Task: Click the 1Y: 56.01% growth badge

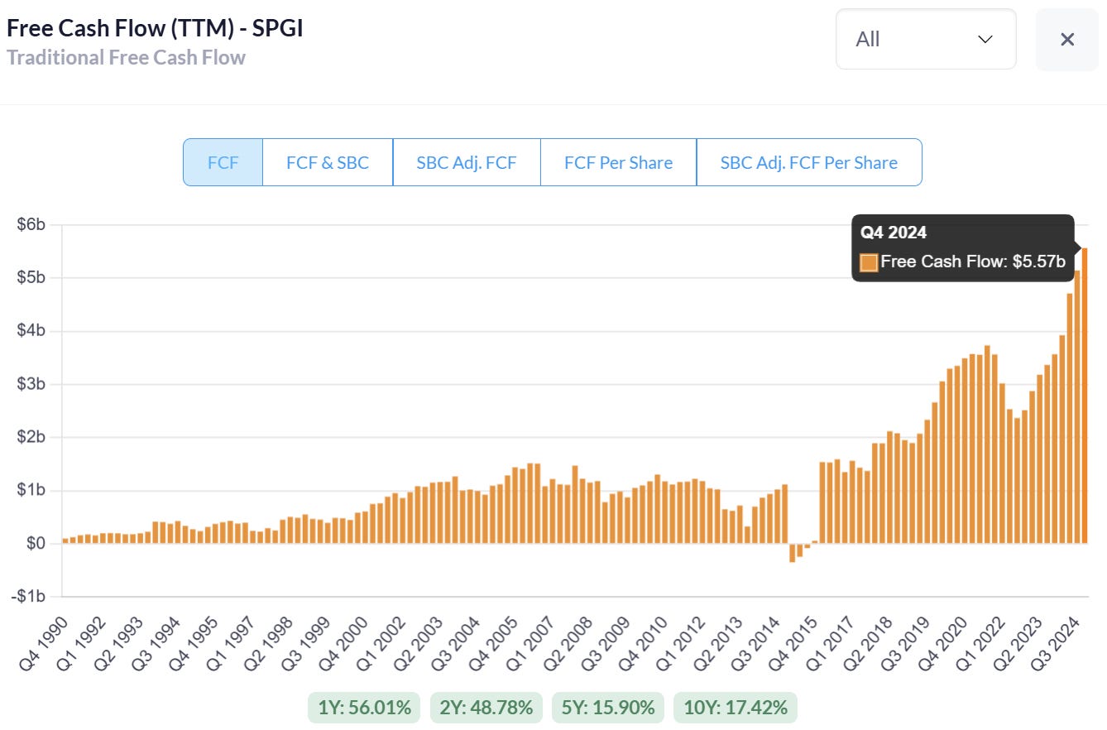Action: [365, 708]
